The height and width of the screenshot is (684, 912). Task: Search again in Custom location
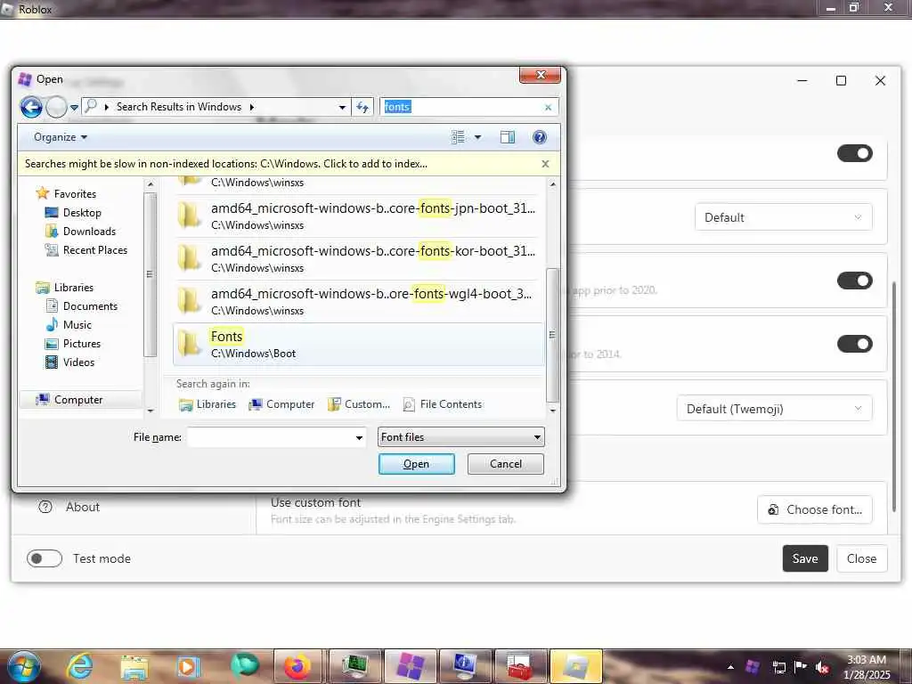[x=359, y=404]
